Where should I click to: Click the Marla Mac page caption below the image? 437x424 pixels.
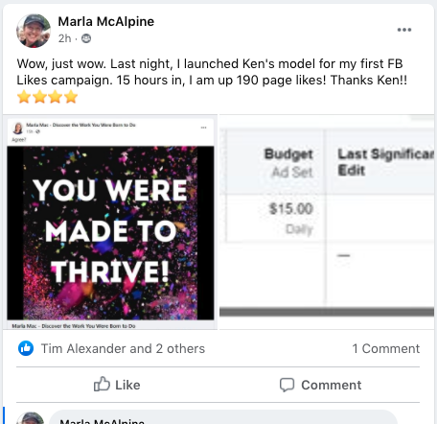point(74,326)
